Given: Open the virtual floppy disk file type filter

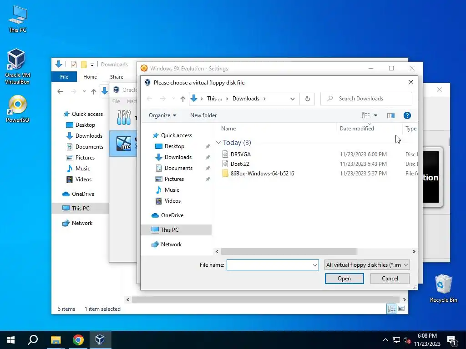Looking at the screenshot, I should pos(367,265).
